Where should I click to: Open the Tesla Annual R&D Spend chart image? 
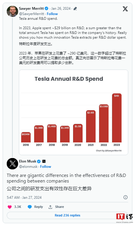pos(73,112)
